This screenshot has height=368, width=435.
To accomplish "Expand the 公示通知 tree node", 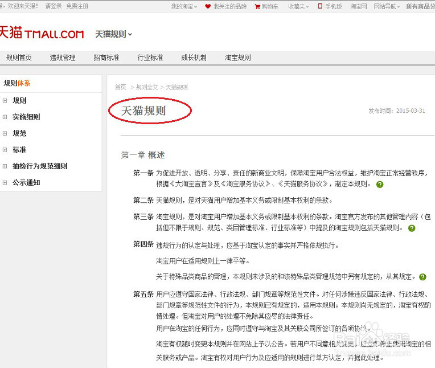I will tap(5, 182).
